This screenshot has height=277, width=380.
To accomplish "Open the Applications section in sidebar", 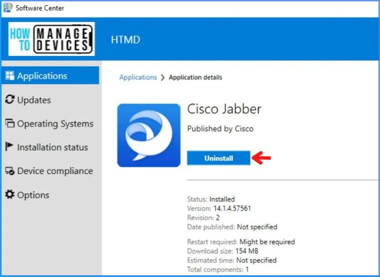I will 50,76.
